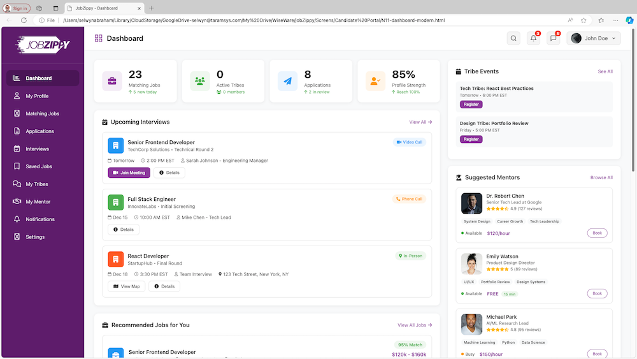The image size is (637, 359).
Task: Click the Active Tribes people icon
Action: tap(200, 81)
